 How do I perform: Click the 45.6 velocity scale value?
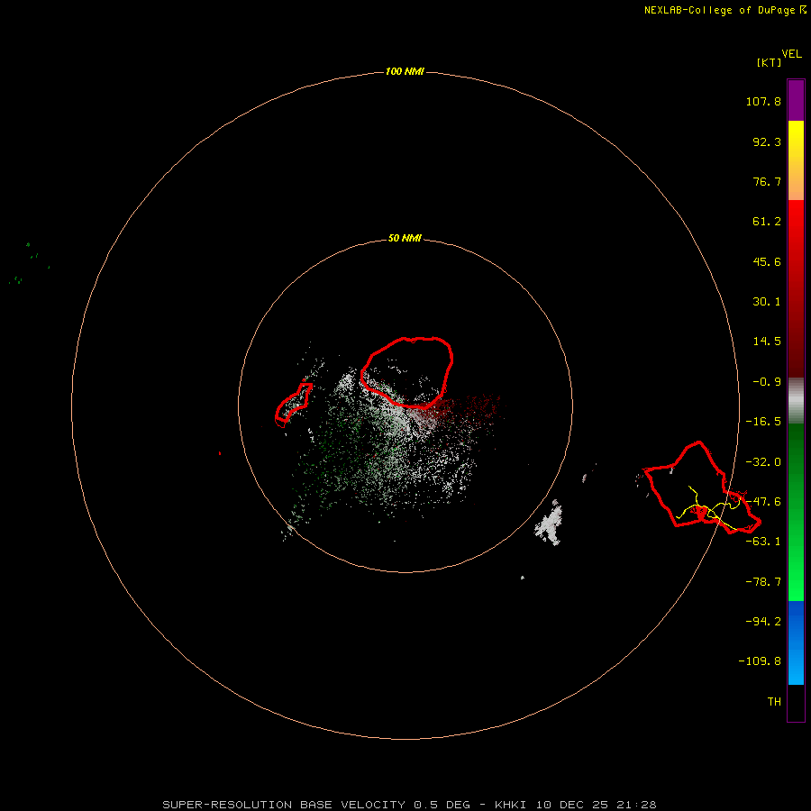click(767, 261)
